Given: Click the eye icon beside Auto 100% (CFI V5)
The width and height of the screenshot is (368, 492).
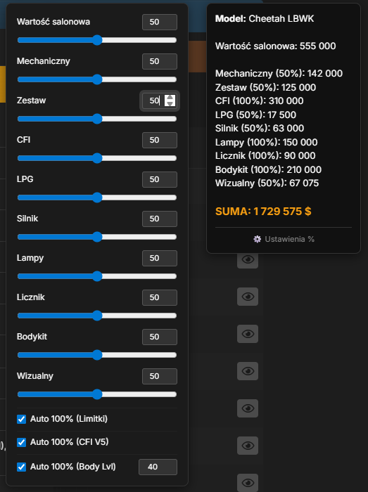Looking at the screenshot, I should (x=248, y=446).
